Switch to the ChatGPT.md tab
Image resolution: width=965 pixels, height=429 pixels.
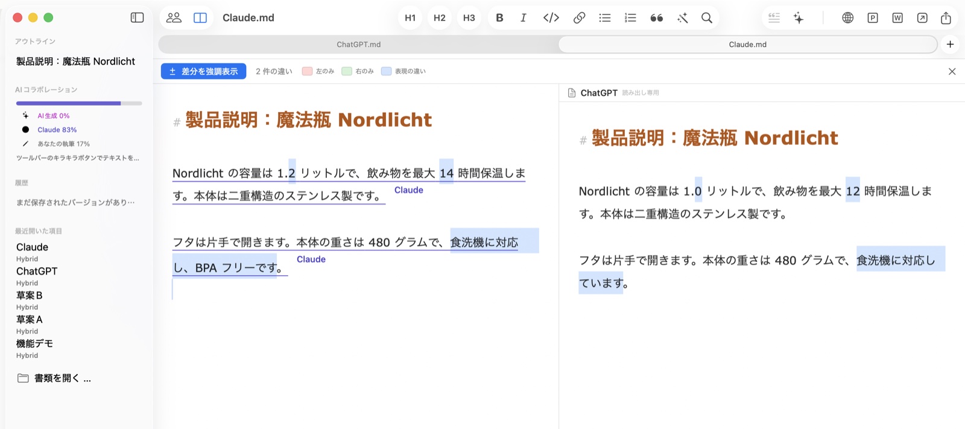358,44
